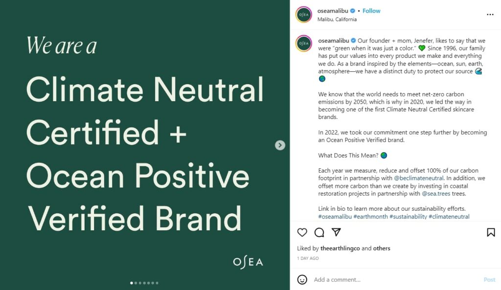This screenshot has height=290, width=501.
Task: Open more options three-dot menu
Action: tap(490, 15)
